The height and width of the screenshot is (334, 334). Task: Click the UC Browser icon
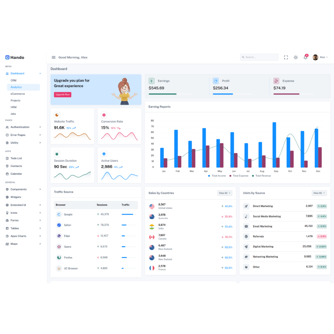(x=59, y=268)
